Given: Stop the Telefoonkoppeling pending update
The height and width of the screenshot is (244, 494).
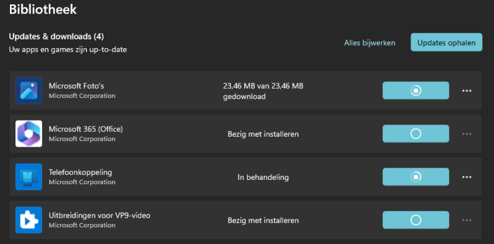Looking at the screenshot, I should pyautogui.click(x=416, y=177).
